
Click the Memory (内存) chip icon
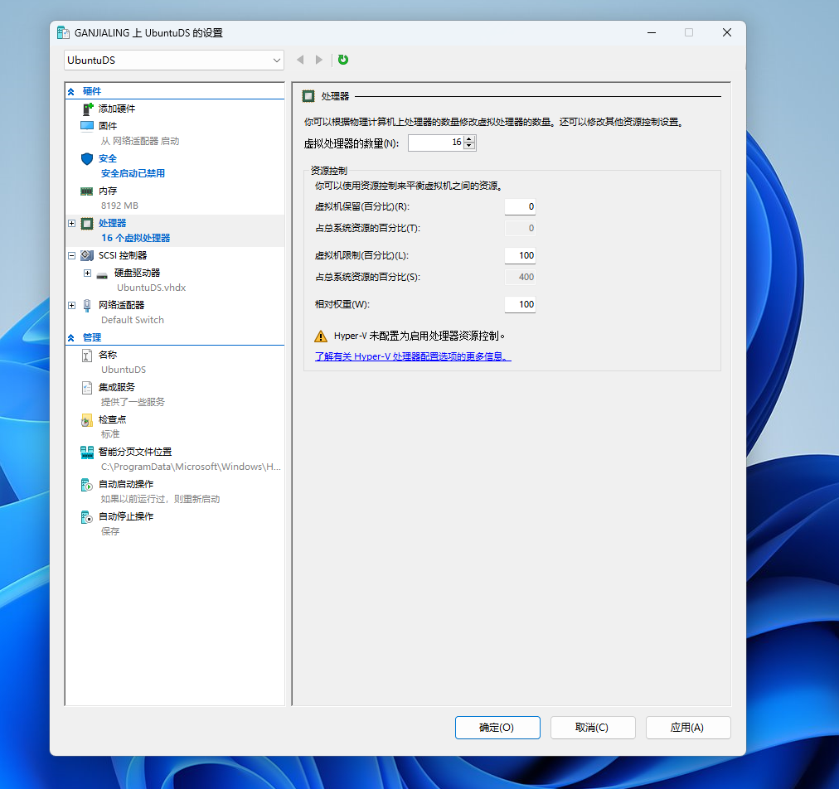87,191
